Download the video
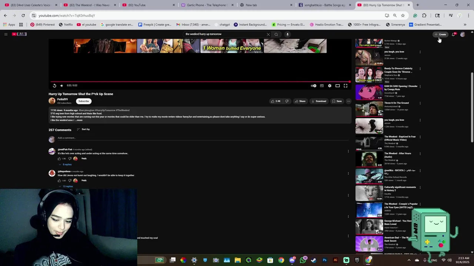 pos(319,101)
